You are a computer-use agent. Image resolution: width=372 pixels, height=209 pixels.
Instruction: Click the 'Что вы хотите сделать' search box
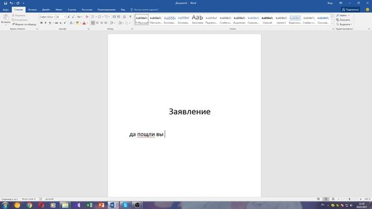pyautogui.click(x=144, y=10)
